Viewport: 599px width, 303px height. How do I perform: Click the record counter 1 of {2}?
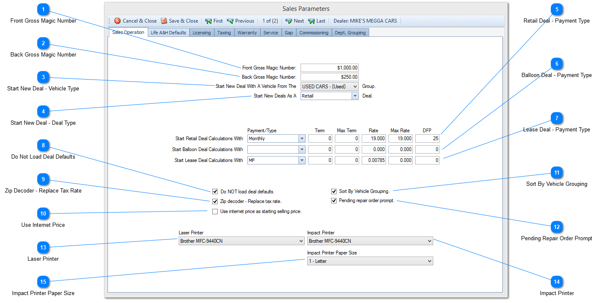click(x=270, y=21)
